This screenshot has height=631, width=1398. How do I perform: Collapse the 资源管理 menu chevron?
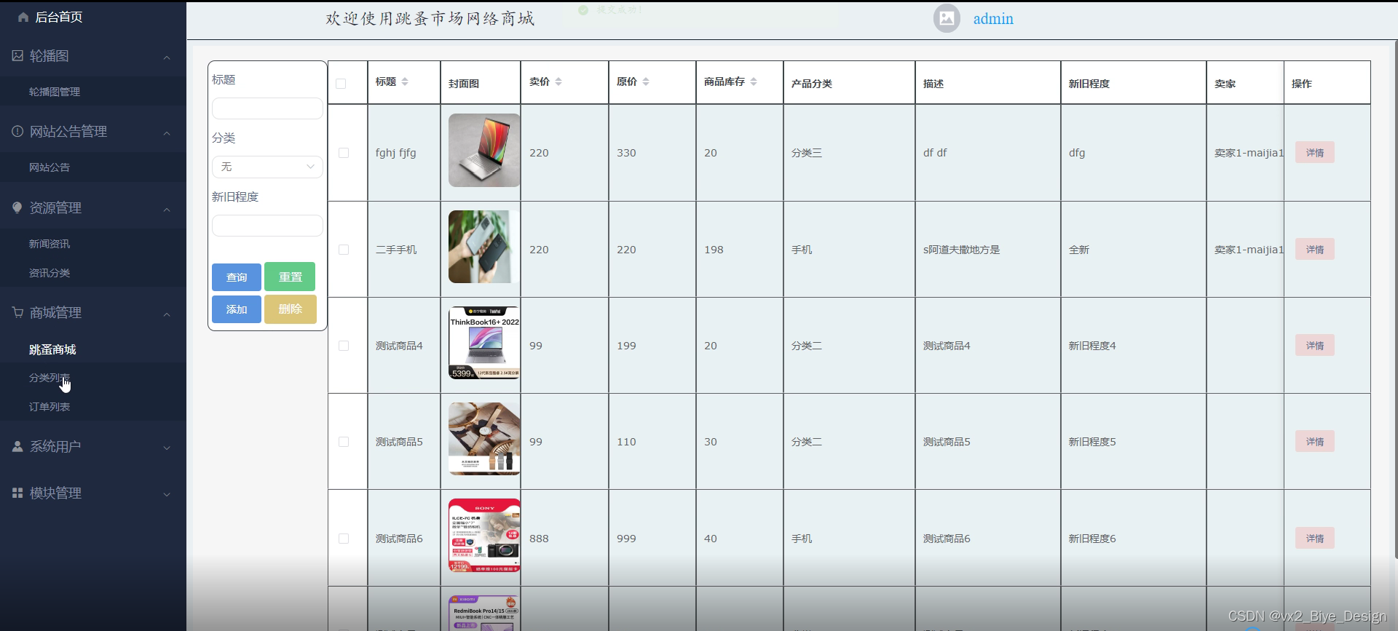(167, 210)
